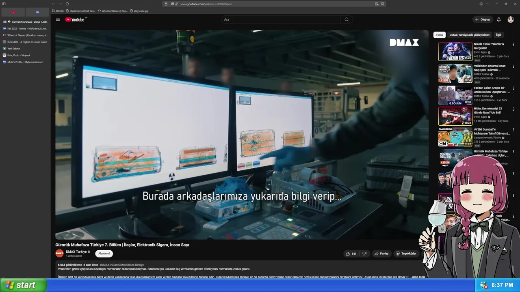The image size is (520, 292).
Task: Open 'Valizinden Onlarca İnsan Saçı' thumbnail
Action: pyautogui.click(x=455, y=73)
